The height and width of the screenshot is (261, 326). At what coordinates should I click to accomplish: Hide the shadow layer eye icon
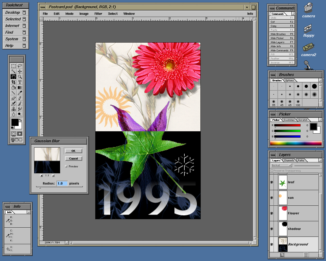272,229
